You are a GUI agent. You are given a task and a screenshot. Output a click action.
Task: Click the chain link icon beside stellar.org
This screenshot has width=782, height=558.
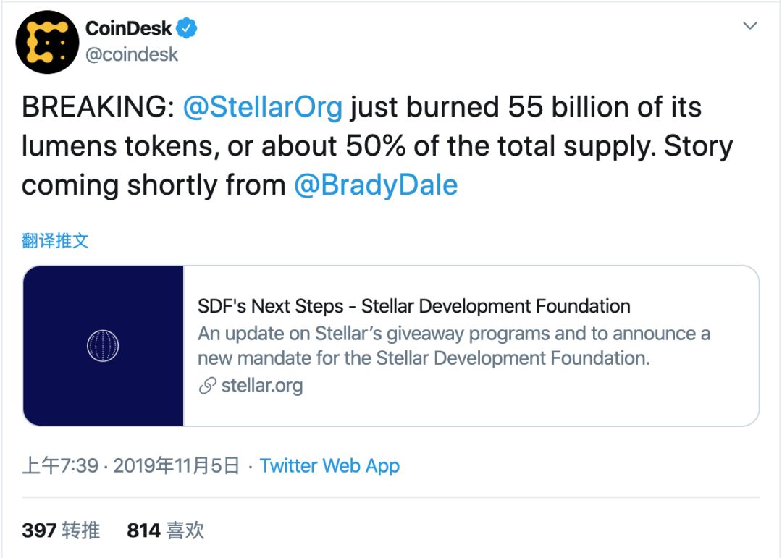[208, 386]
